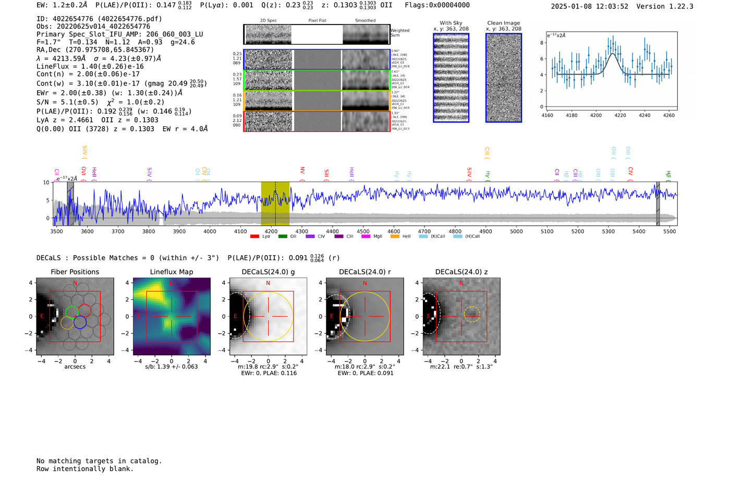Select the orange-framed fiber row with distance 1.22"
The image size is (730, 497).
(x=317, y=101)
